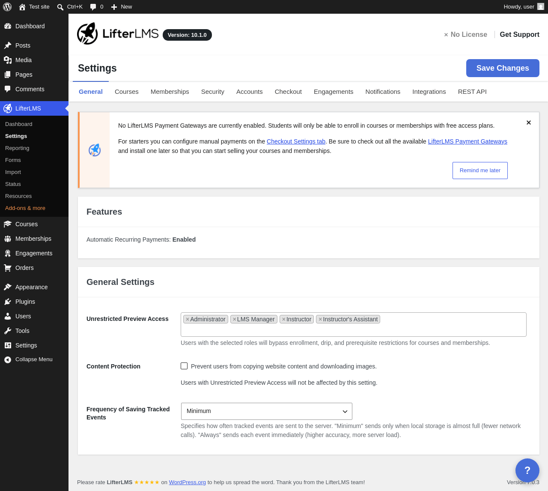Screen dimensions: 548x491
Task: Open the Ctrl+K search magnifier icon
Action: pos(60,7)
